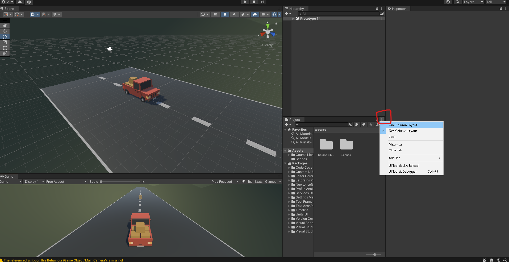Open Scene camera settings
The image size is (509, 262).
(x=265, y=14)
